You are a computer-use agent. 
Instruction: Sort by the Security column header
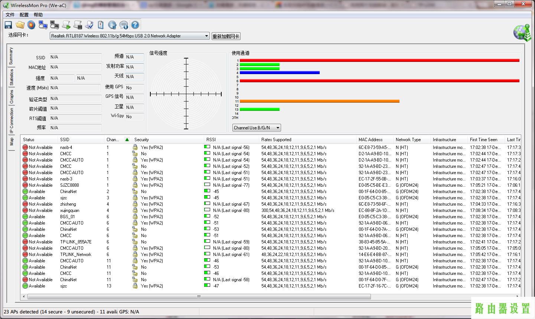(x=168, y=140)
